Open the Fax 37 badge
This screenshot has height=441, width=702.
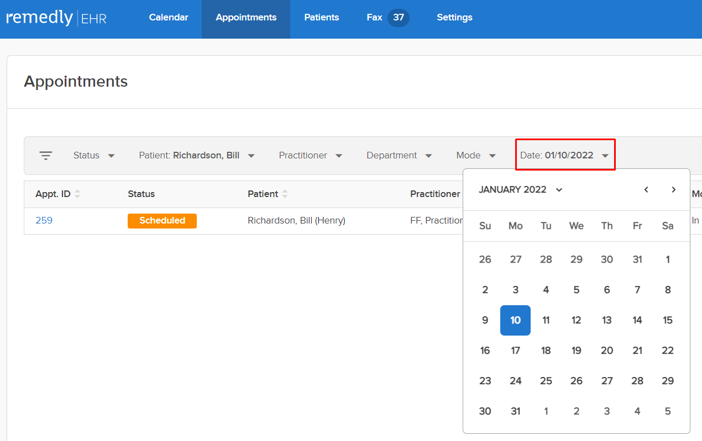[399, 18]
